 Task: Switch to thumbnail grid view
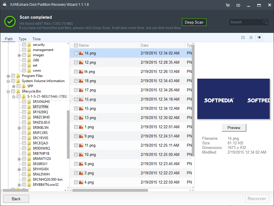243,37
